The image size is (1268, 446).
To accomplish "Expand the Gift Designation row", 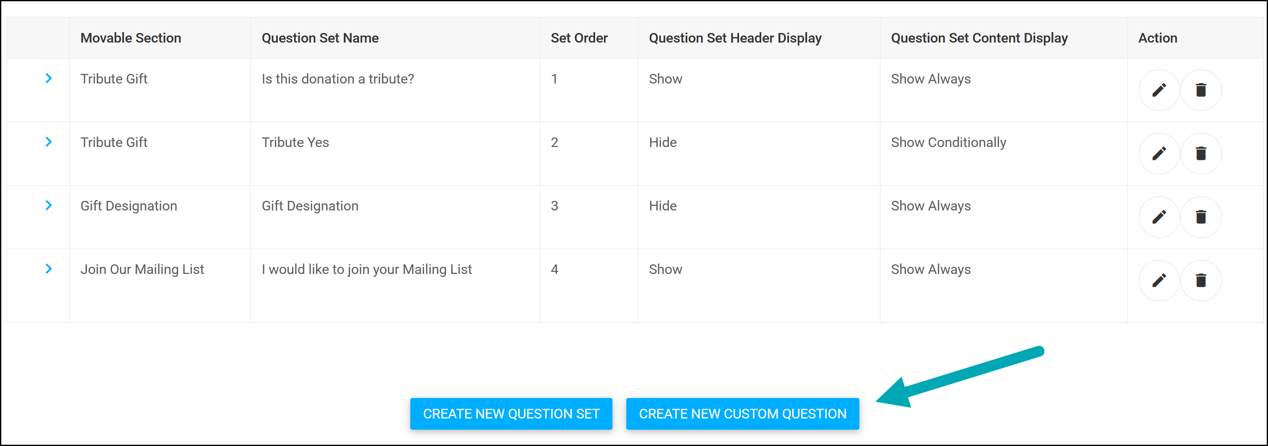I will [48, 205].
